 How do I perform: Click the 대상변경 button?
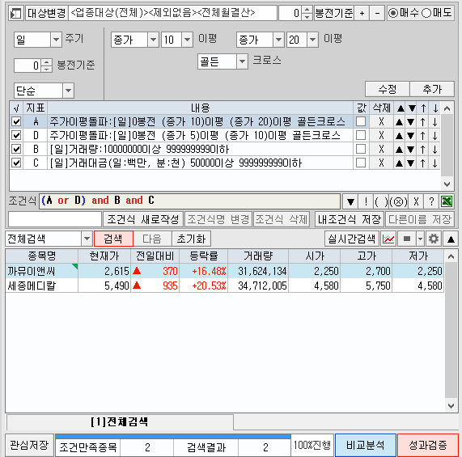[47, 13]
